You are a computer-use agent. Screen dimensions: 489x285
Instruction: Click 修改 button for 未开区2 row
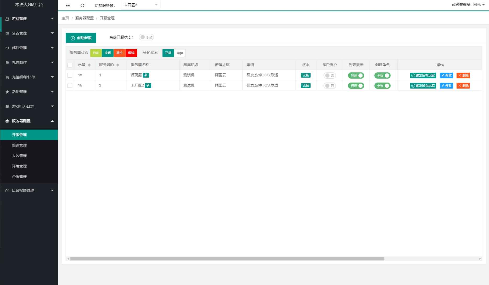pos(446,85)
